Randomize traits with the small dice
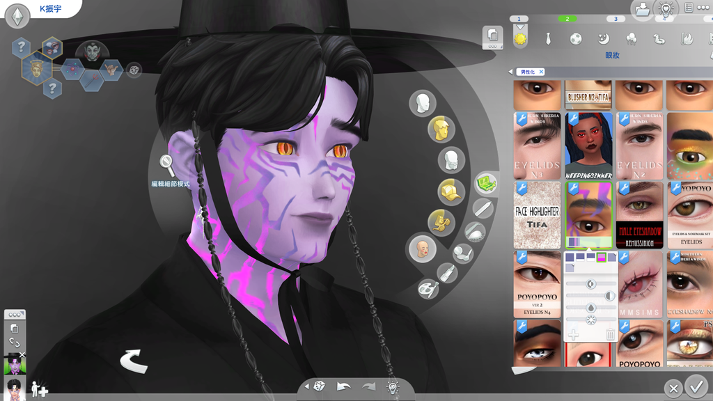713x401 pixels. [x=134, y=70]
